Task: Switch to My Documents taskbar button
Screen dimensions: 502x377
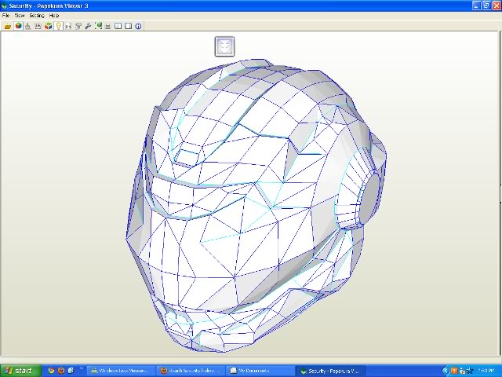Action: click(260, 371)
